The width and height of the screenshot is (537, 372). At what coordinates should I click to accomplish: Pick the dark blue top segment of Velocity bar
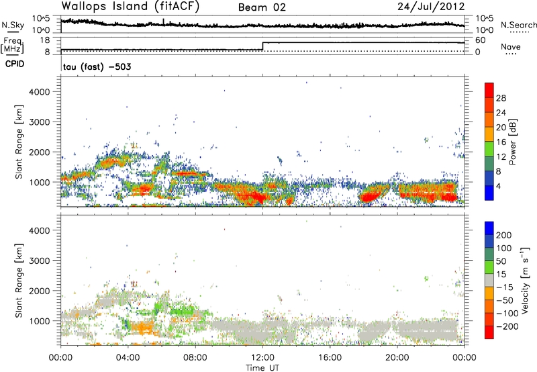[489, 228]
